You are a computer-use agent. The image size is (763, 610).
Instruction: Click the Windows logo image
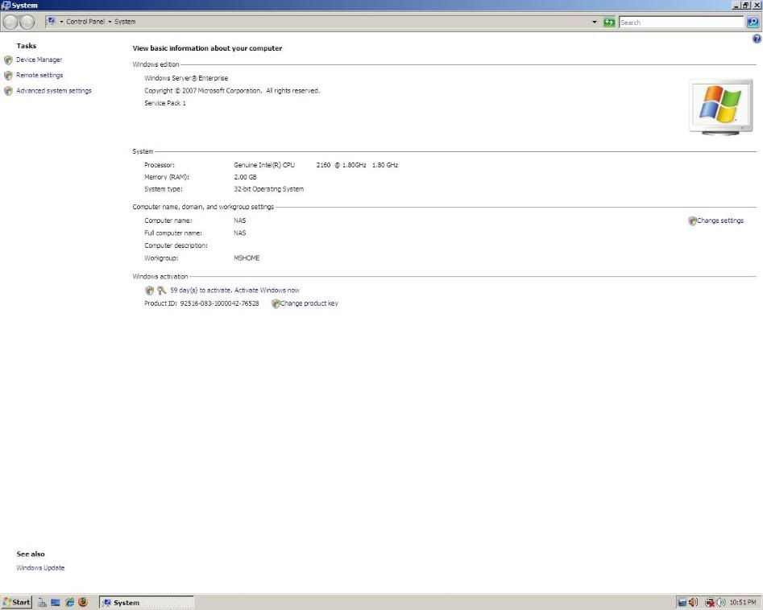[720, 107]
